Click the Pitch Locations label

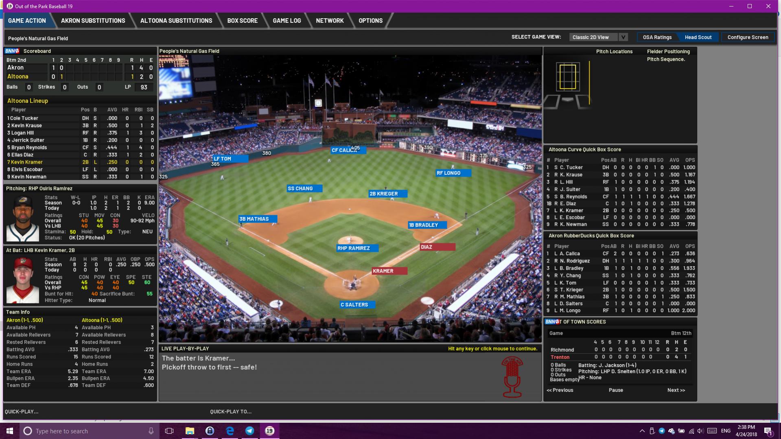click(614, 52)
